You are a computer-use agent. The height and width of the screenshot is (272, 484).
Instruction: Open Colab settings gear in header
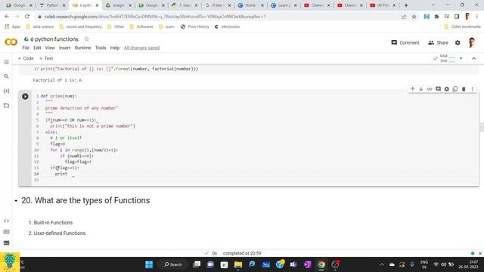[458, 43]
